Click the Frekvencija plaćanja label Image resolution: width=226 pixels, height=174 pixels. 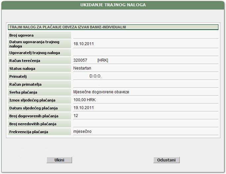(x=29, y=132)
